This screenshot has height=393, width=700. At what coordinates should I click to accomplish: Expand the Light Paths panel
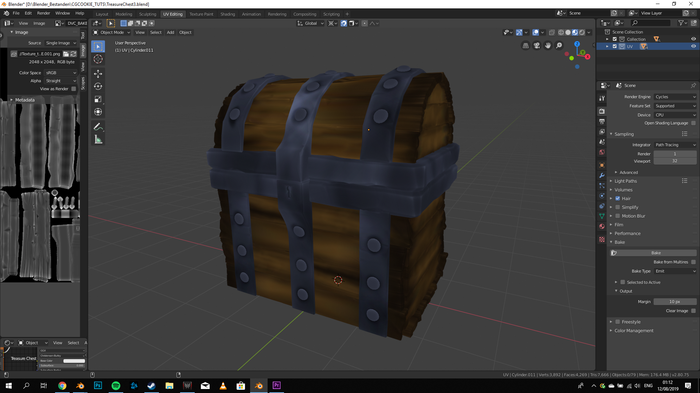626,181
